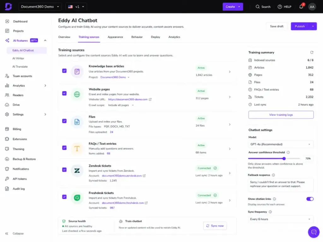Click the View training logs button

[281, 115]
